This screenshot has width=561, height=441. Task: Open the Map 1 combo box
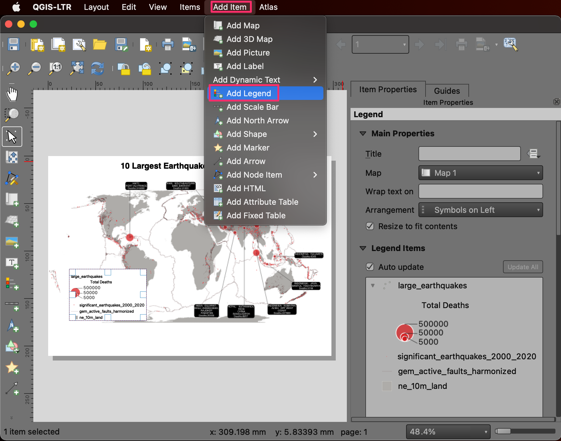[480, 173]
